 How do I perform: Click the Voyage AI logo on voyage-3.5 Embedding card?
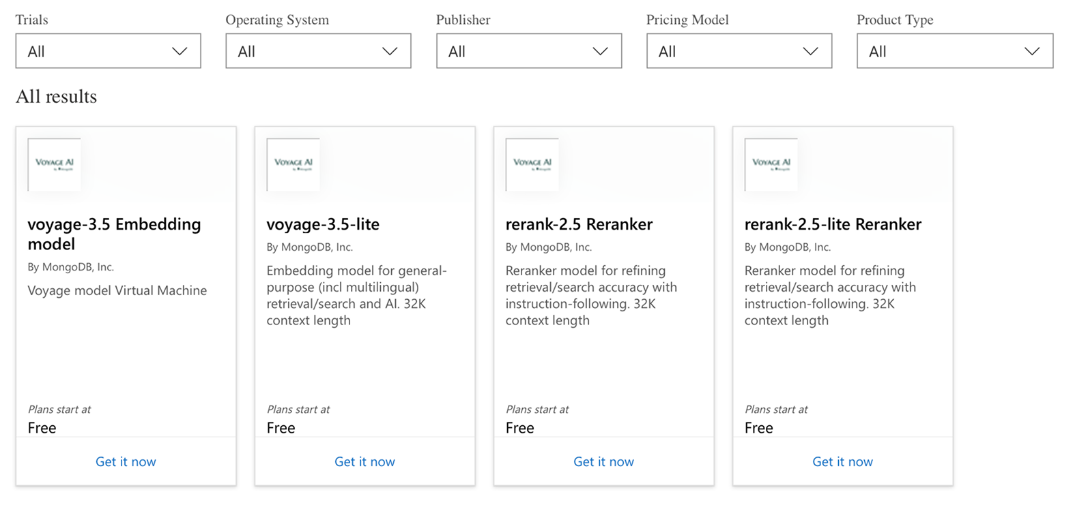coord(55,164)
